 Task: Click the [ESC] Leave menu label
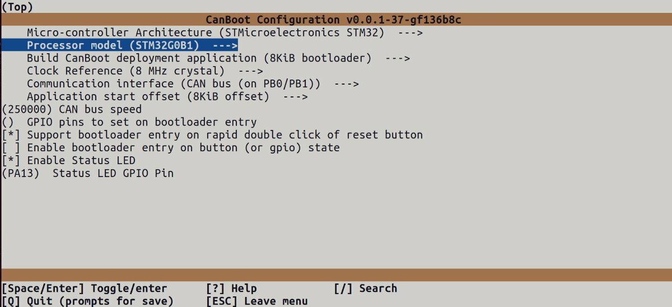[256, 301]
